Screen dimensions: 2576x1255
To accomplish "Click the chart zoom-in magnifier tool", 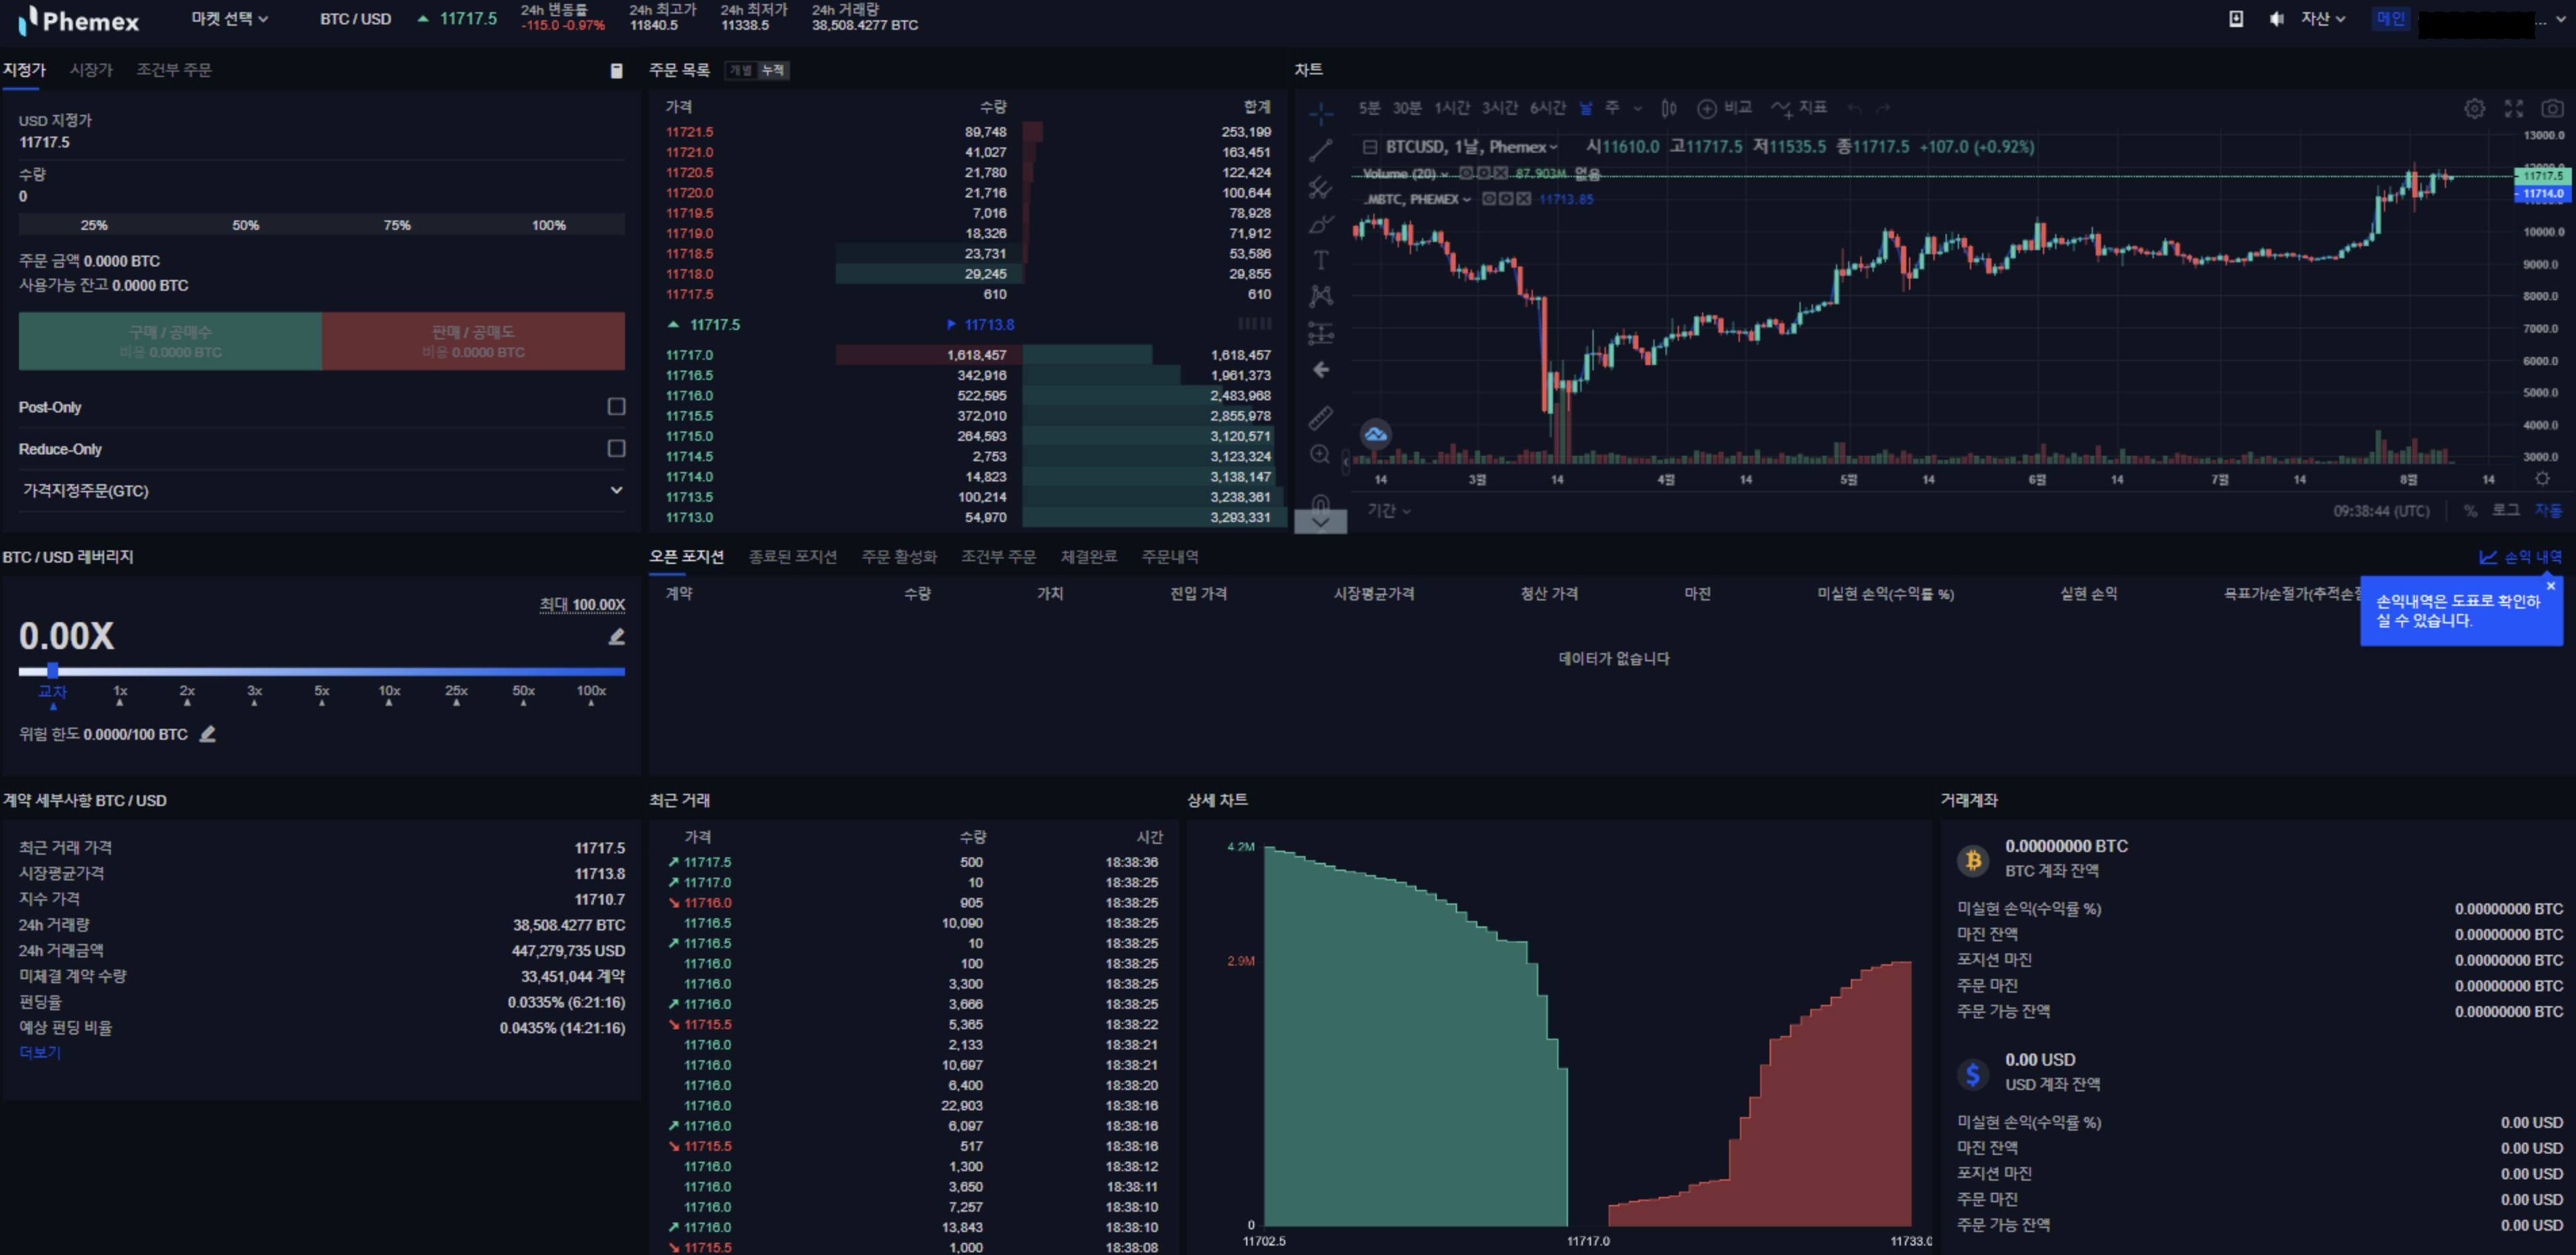I will (1320, 454).
